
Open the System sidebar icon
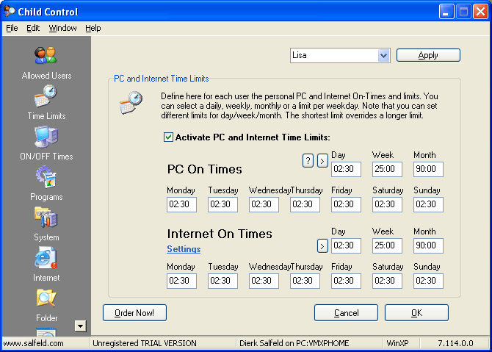pyautogui.click(x=46, y=218)
